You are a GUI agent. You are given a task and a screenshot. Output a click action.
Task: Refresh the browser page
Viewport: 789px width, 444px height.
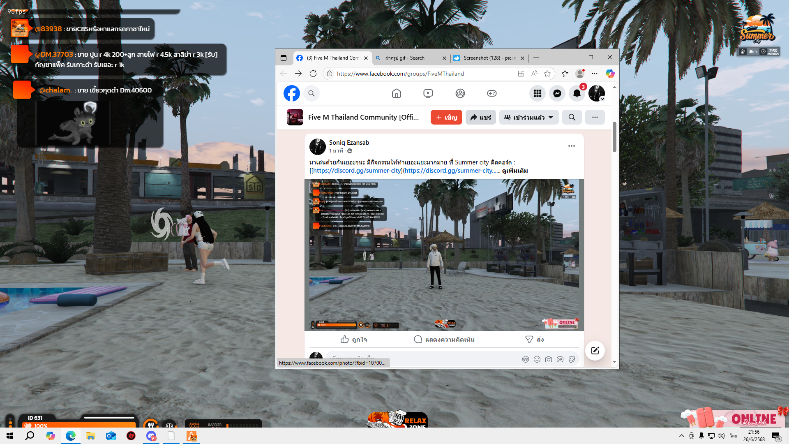coord(313,74)
